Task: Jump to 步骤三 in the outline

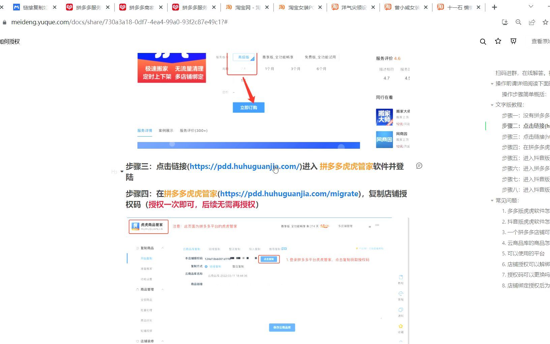Action: click(526, 137)
